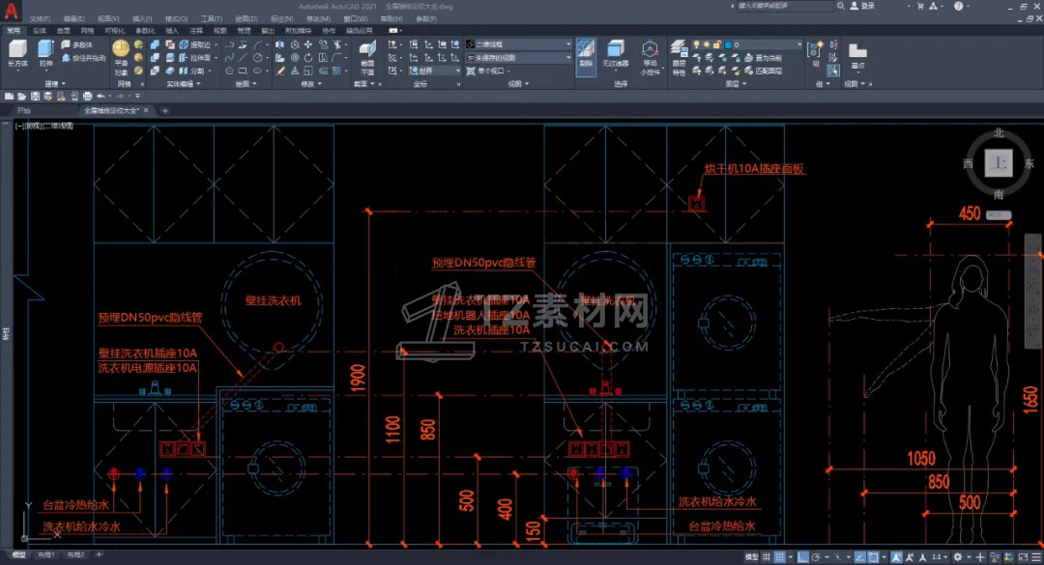This screenshot has height=565, width=1044.
Task: Open the 世界 coordinate system dropdown
Action: pos(434,71)
